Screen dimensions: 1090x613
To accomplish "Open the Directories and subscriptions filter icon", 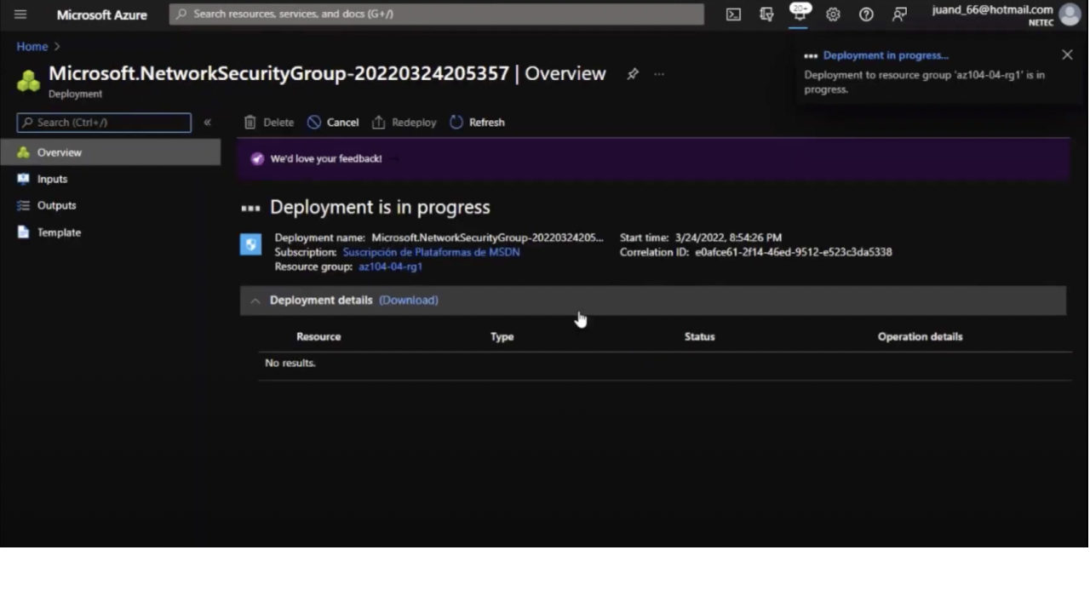I will click(766, 14).
